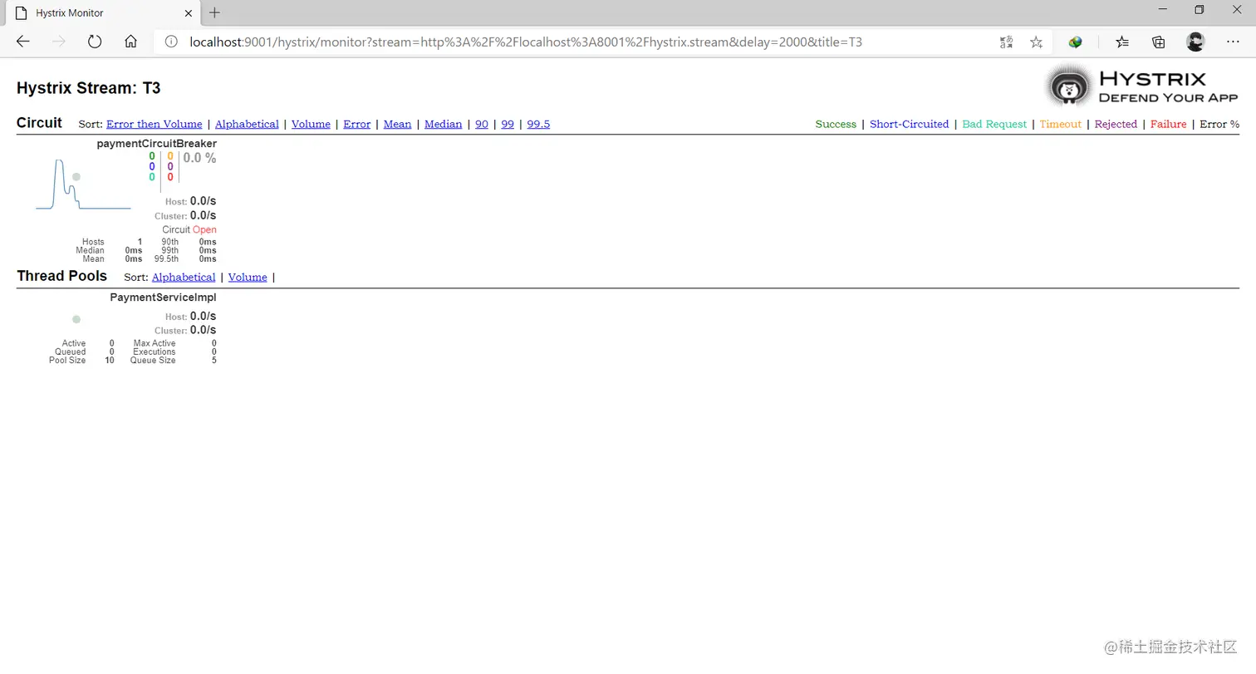Sort thread pools by Volume

point(248,277)
